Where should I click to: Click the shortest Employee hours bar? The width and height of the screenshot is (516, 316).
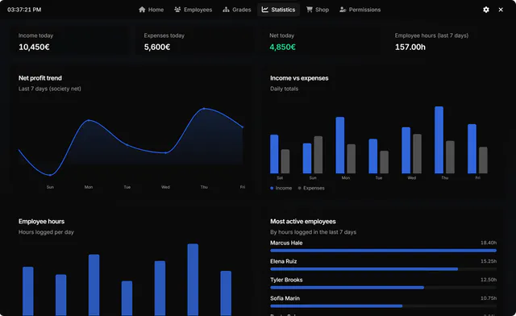click(x=127, y=298)
